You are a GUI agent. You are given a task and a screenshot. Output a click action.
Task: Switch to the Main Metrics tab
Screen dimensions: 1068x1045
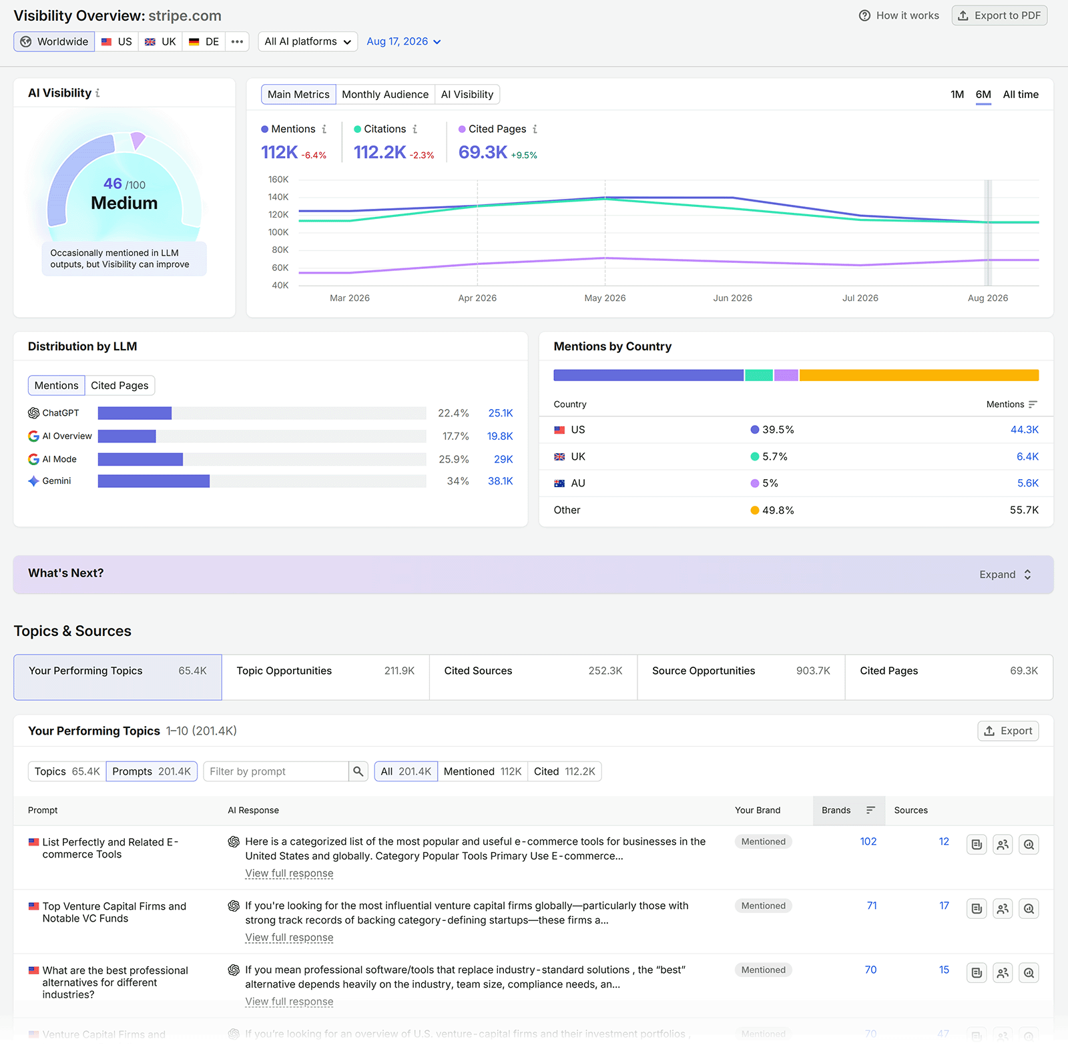pos(298,95)
